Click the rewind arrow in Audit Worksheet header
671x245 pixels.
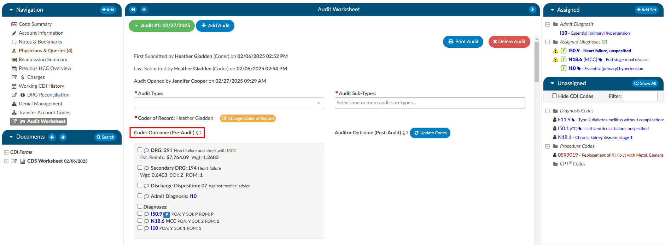pos(133,10)
